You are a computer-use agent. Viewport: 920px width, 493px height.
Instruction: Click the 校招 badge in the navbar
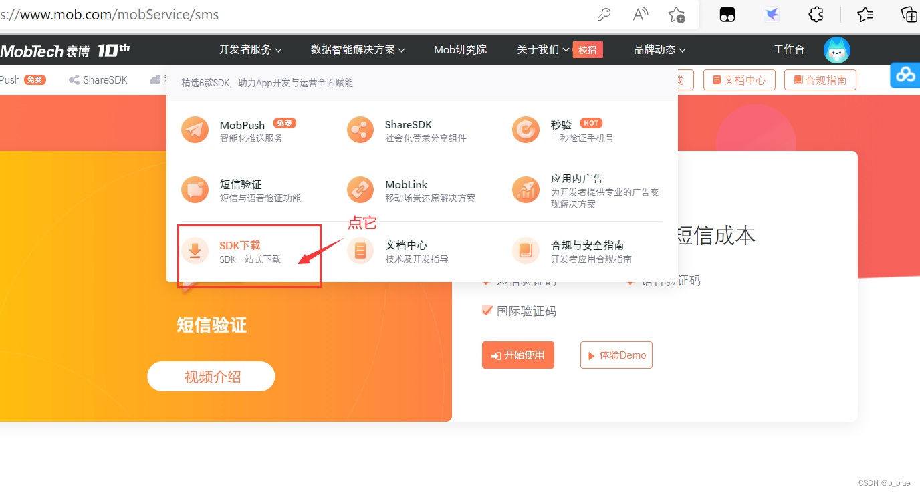588,49
